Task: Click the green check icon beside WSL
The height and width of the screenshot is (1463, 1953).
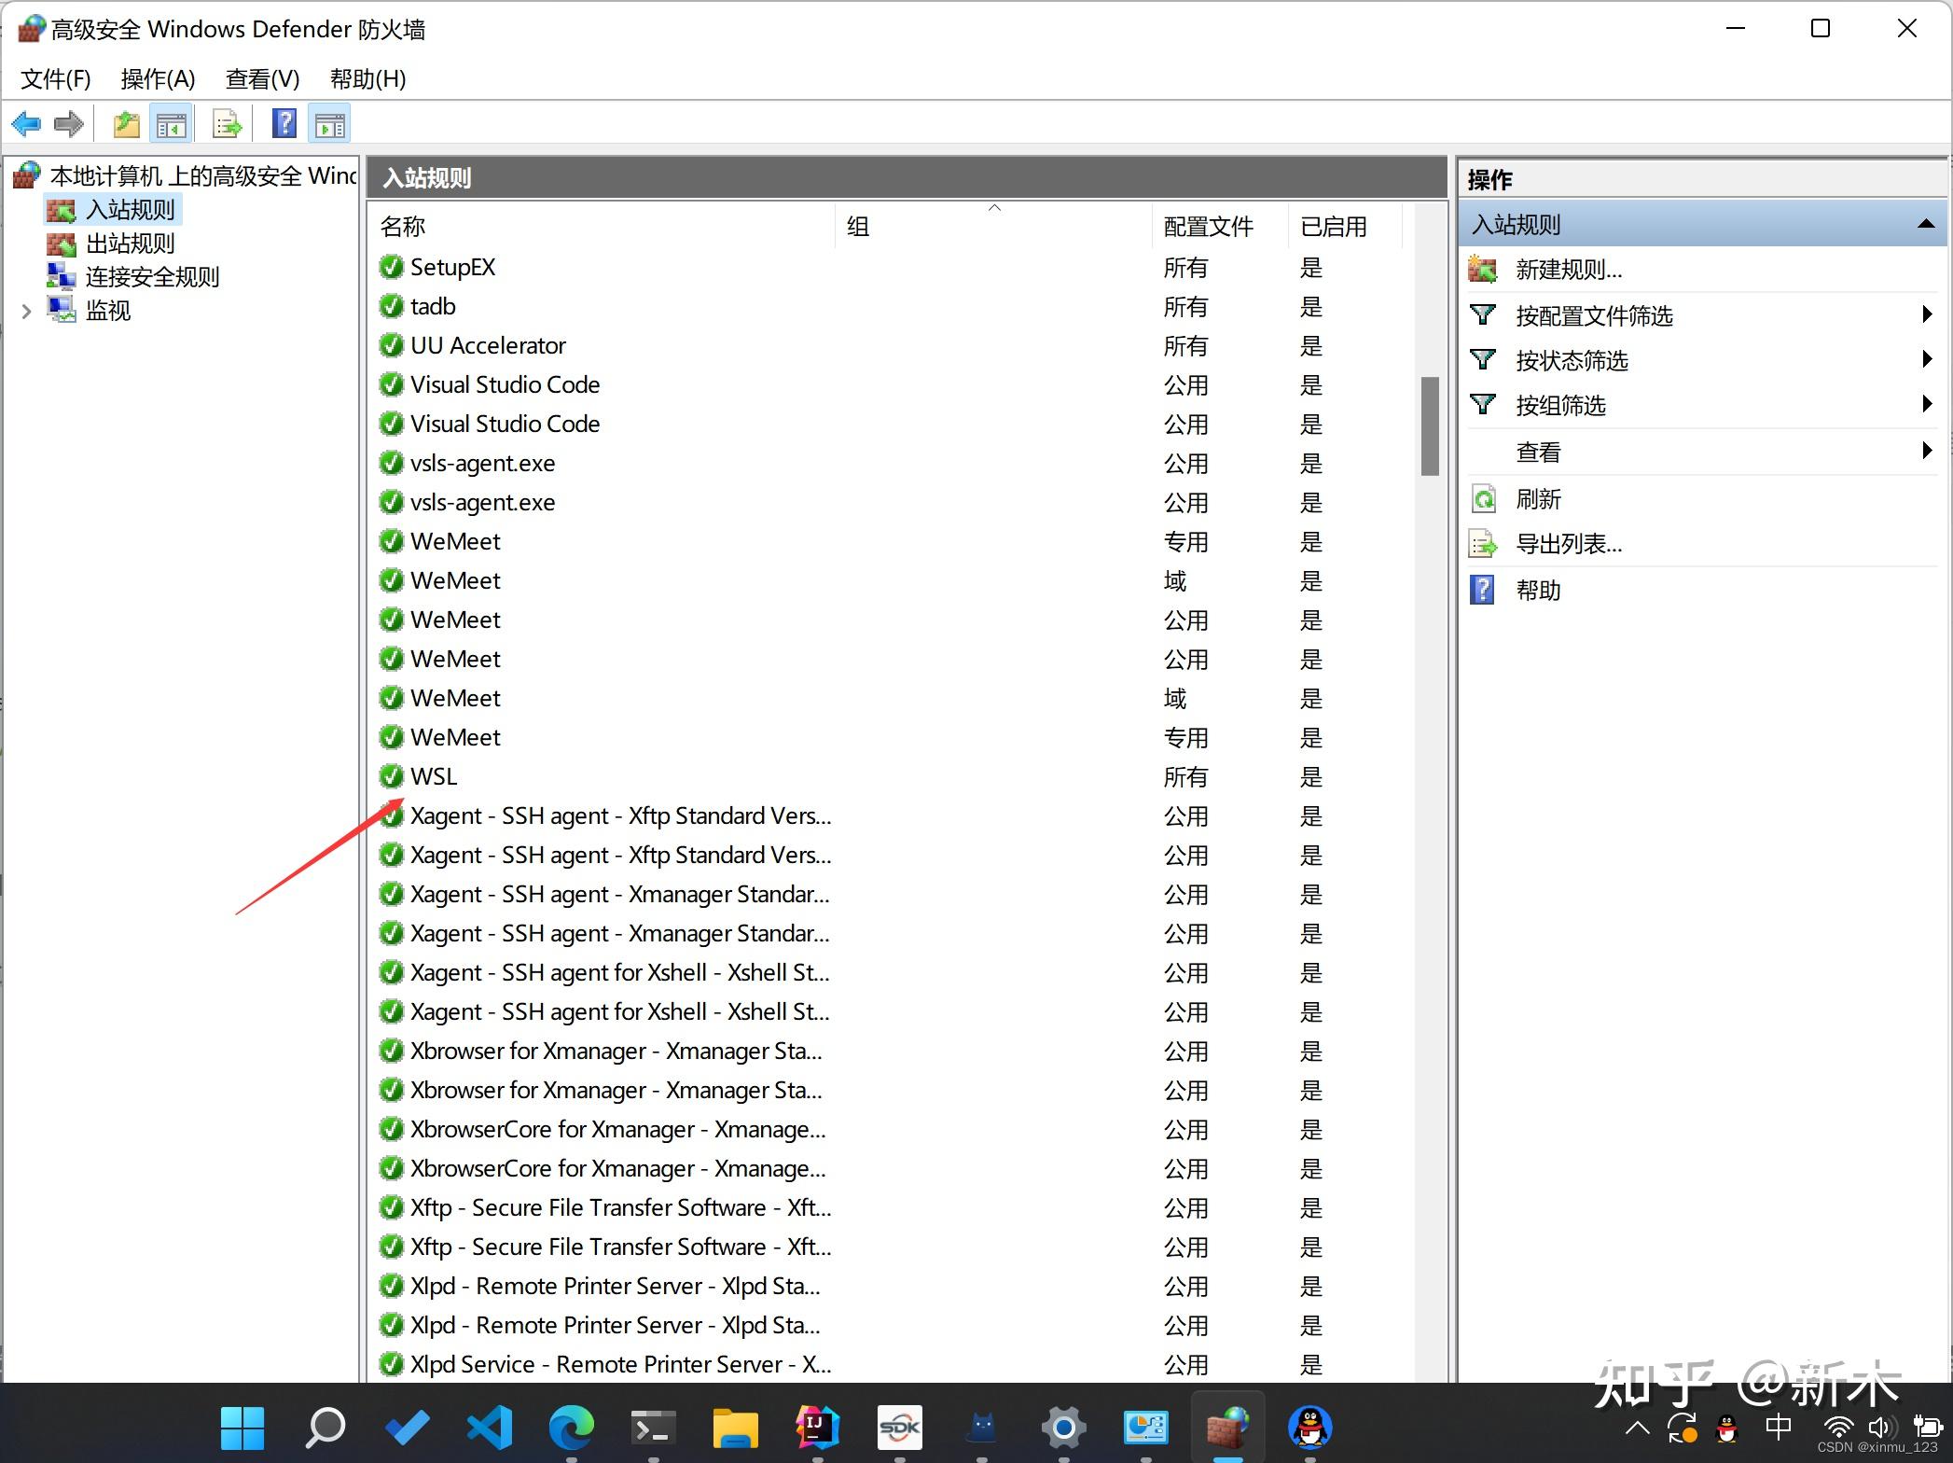Action: coord(391,776)
